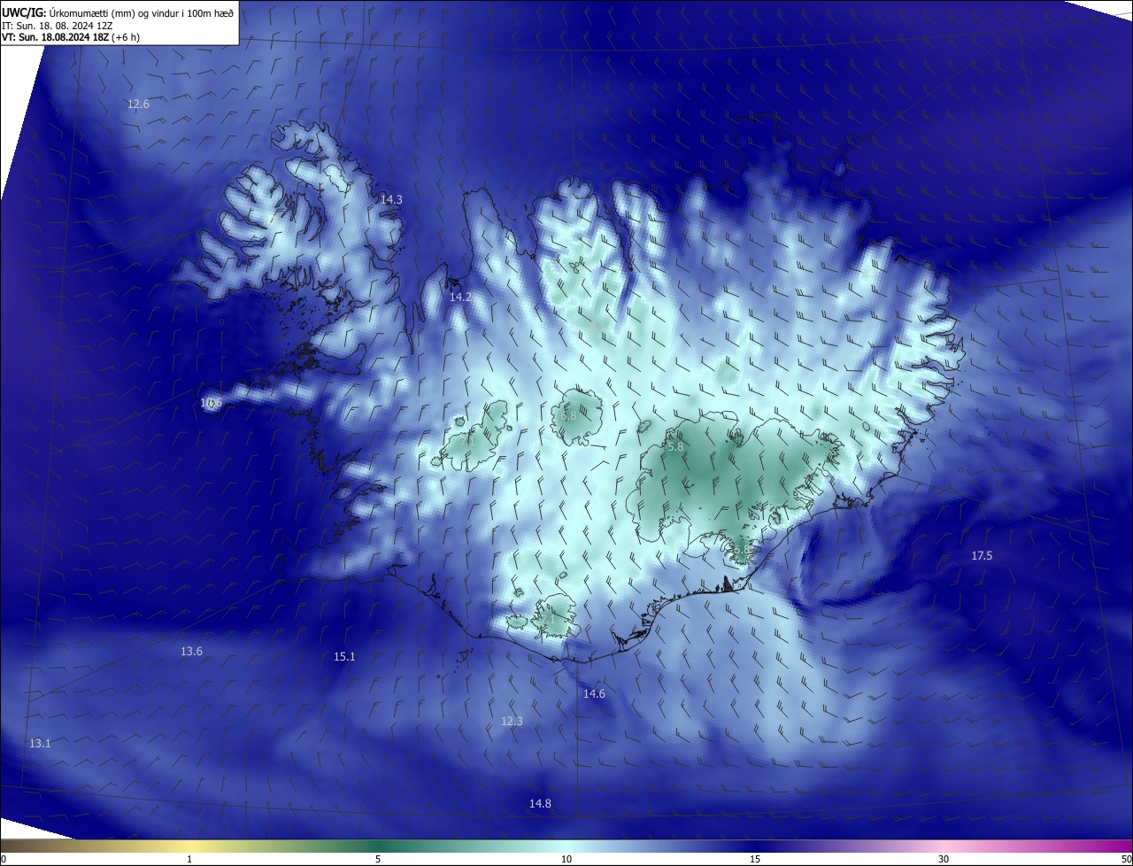Click the 6.8 value on the glacier
1133x866 pixels.
tap(568, 416)
